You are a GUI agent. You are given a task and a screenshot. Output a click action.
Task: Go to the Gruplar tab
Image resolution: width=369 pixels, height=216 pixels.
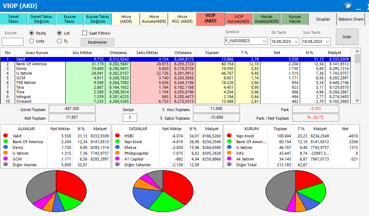(323, 19)
